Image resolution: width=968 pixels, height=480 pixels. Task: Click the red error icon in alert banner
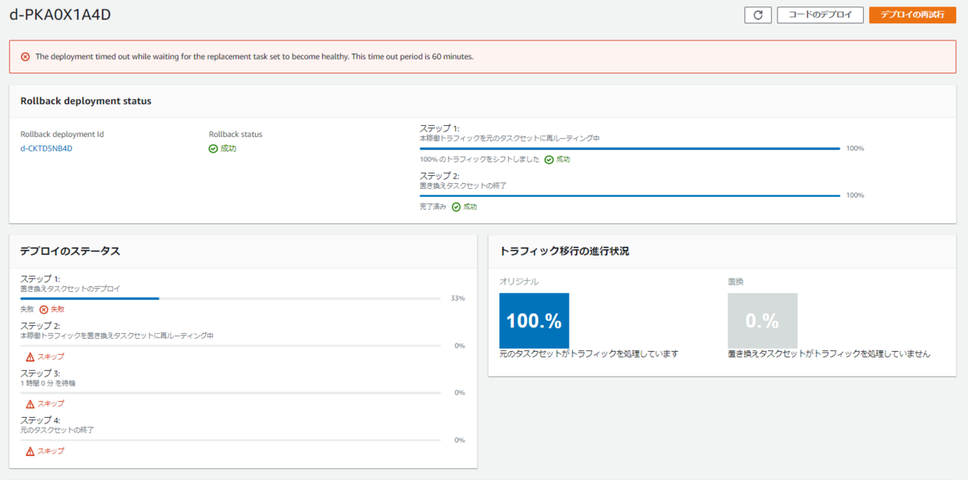[25, 57]
